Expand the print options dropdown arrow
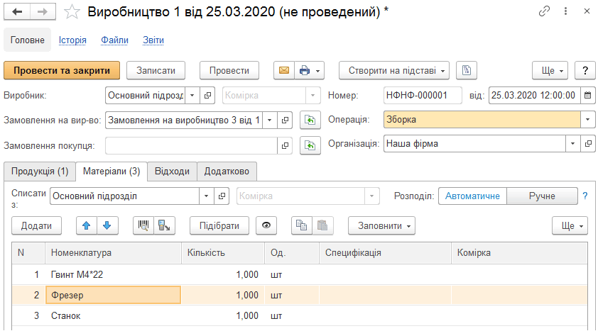 pyautogui.click(x=318, y=71)
